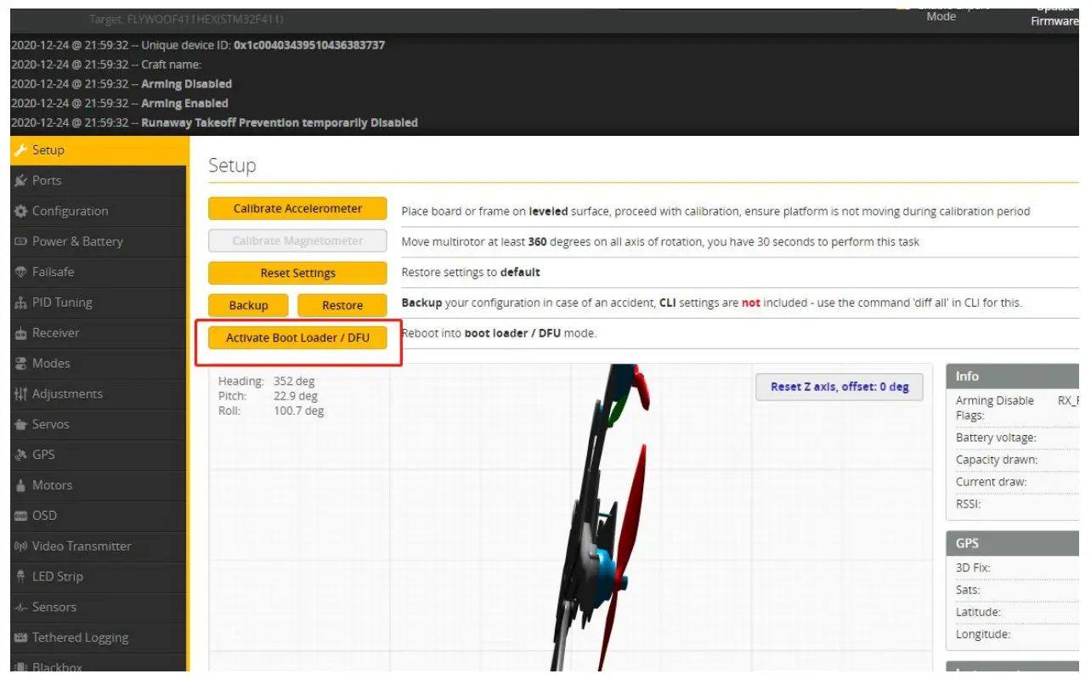
Task: Click the receiver icon beside Receiver
Action: [20, 333]
